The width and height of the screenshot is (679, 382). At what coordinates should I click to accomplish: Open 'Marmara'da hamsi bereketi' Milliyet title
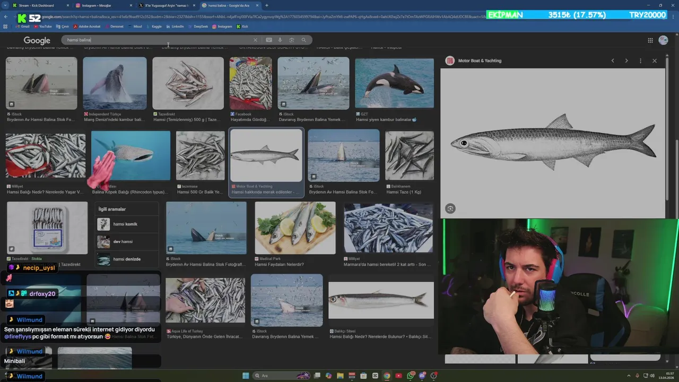point(387,264)
